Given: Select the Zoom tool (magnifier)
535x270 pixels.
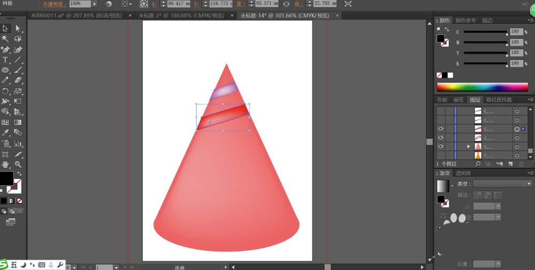Looking at the screenshot, I should pos(18,165).
